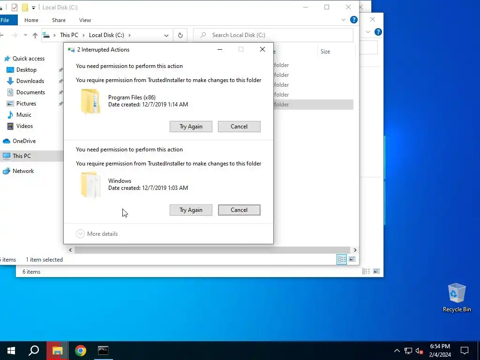
Task: Select Music in navigation pane
Action: (23, 115)
